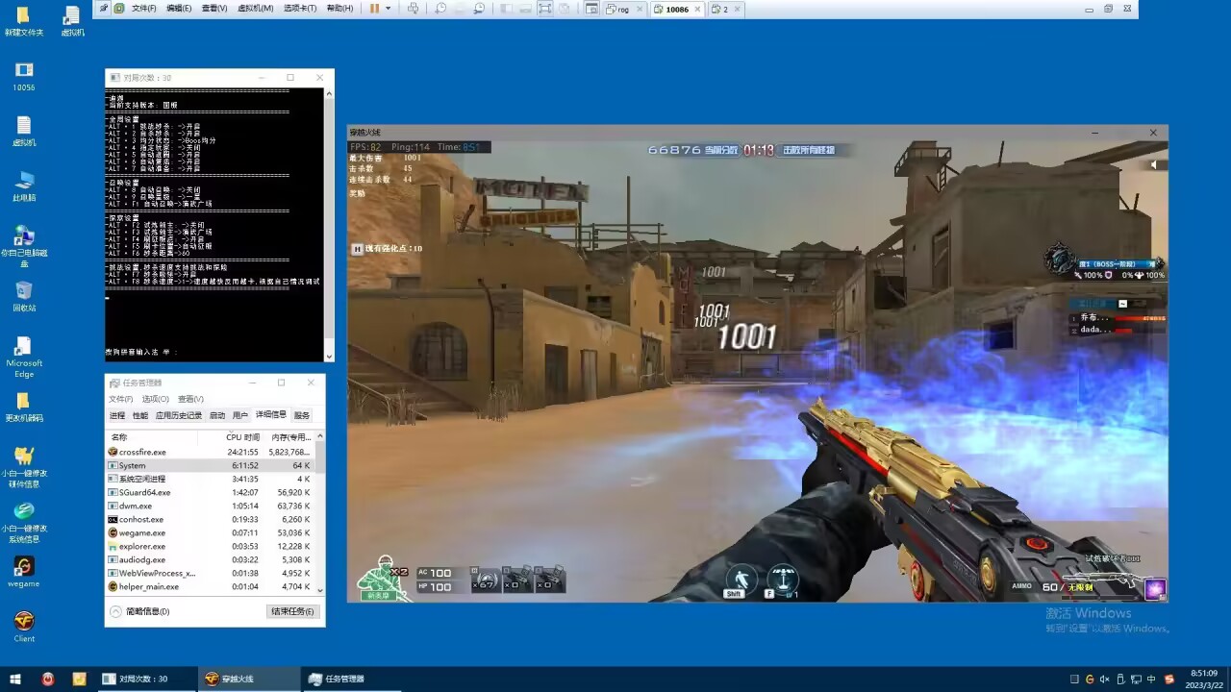Screen dimensions: 1231x692
Task: Open Task Manager 查看(V) menu
Action: [190, 399]
